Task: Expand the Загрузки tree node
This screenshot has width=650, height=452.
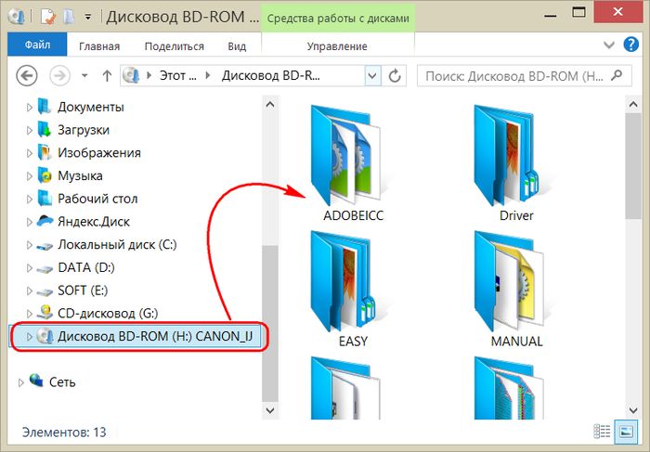Action: point(30,130)
